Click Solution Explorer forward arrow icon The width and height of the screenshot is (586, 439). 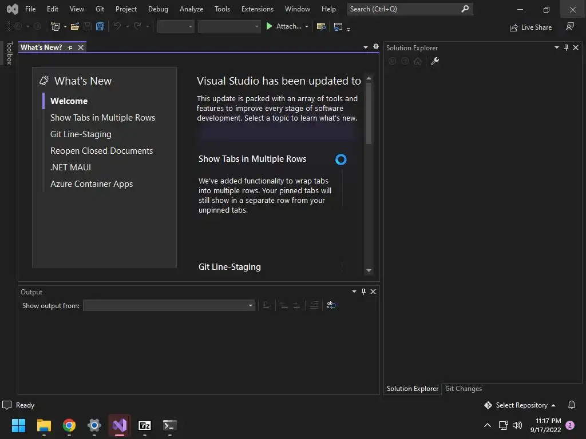point(405,61)
